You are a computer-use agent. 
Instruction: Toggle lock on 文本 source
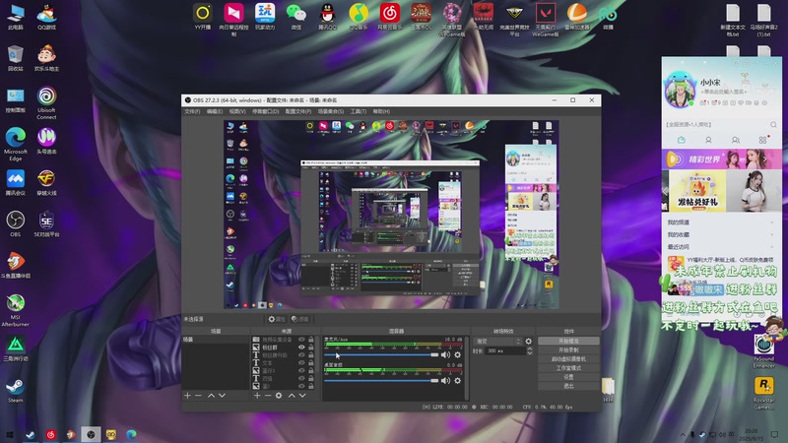[x=311, y=362]
